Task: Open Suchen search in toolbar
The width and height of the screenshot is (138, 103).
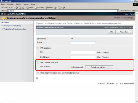Action: 30,8
